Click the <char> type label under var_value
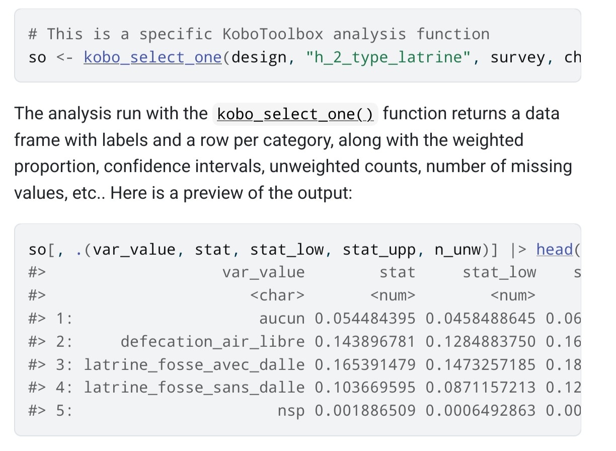This screenshot has width=616, height=451. [x=277, y=295]
